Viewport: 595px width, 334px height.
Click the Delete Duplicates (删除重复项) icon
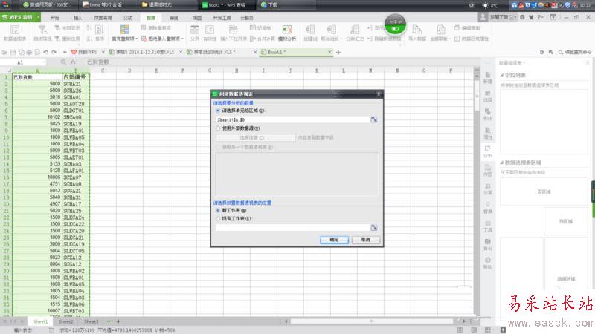[x=144, y=27]
